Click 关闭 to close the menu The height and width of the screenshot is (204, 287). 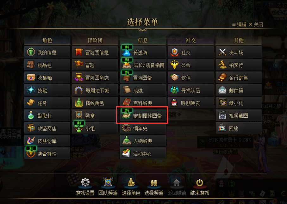(256, 24)
